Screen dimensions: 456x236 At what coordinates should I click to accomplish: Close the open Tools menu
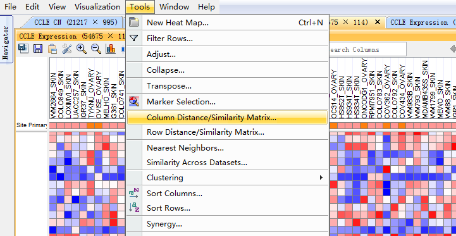(x=140, y=7)
